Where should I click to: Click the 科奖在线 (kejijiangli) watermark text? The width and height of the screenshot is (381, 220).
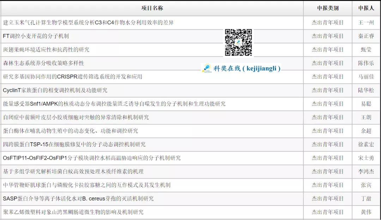tap(247, 69)
